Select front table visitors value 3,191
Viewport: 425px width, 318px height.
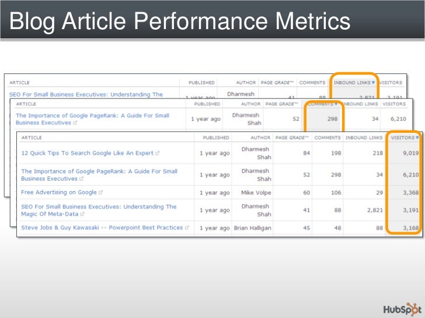(x=410, y=210)
